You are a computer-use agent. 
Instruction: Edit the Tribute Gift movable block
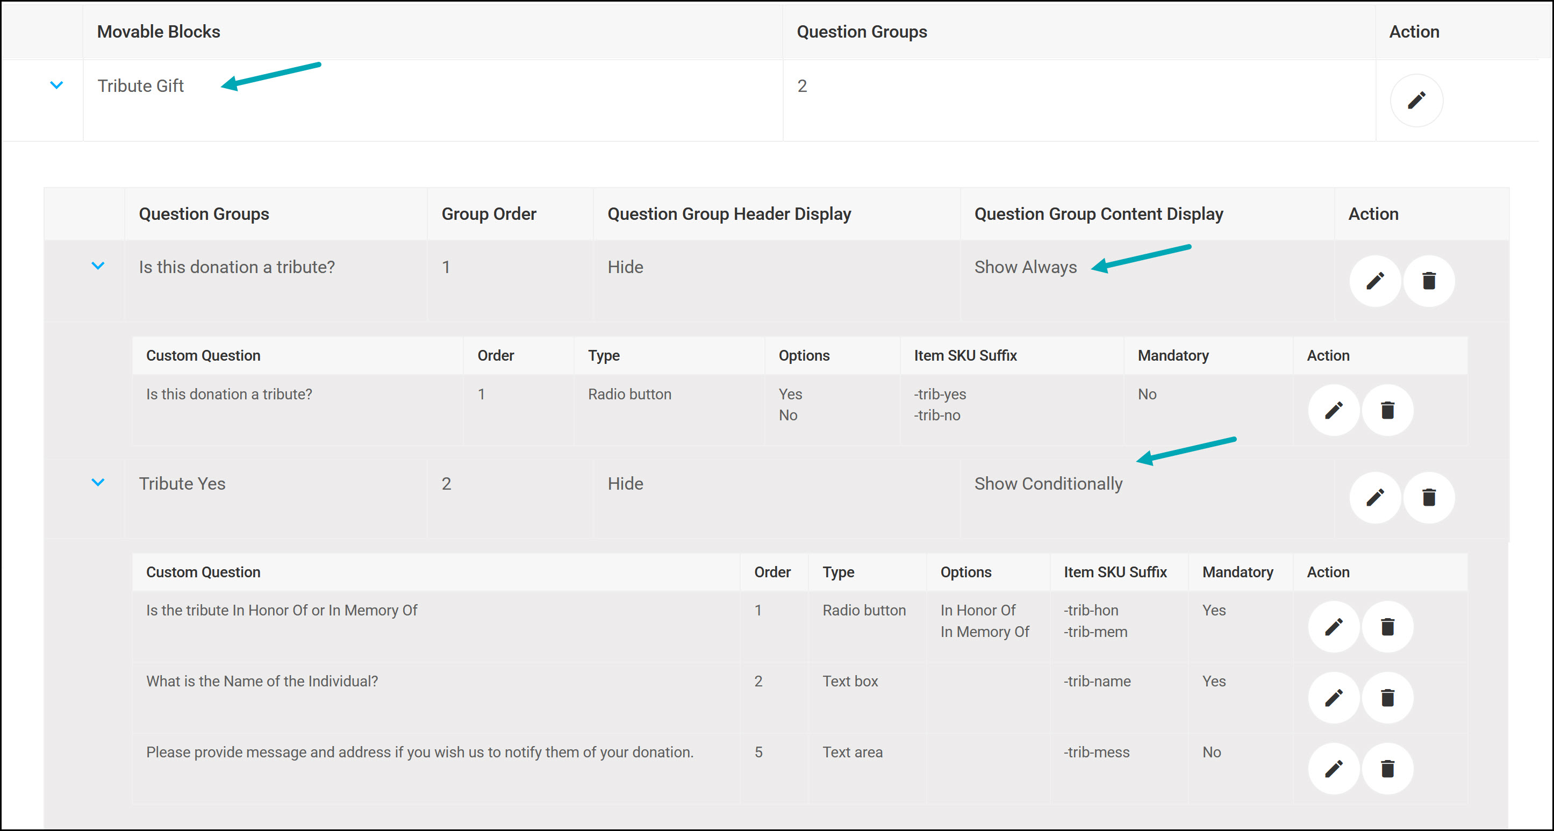[x=1416, y=100]
